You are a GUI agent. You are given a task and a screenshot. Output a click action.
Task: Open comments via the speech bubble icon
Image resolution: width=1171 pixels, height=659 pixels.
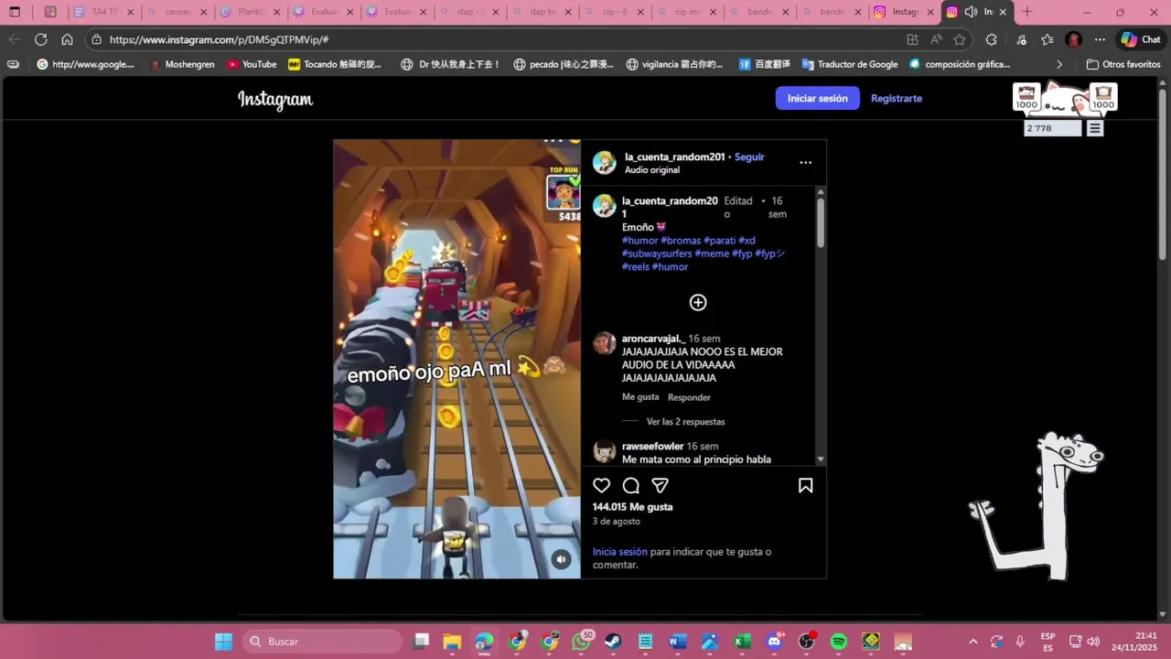point(631,485)
